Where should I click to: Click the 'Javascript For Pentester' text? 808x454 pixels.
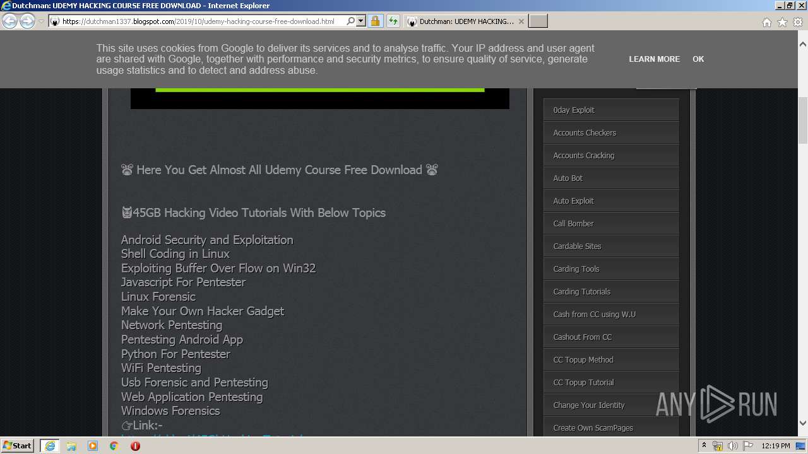tap(183, 282)
